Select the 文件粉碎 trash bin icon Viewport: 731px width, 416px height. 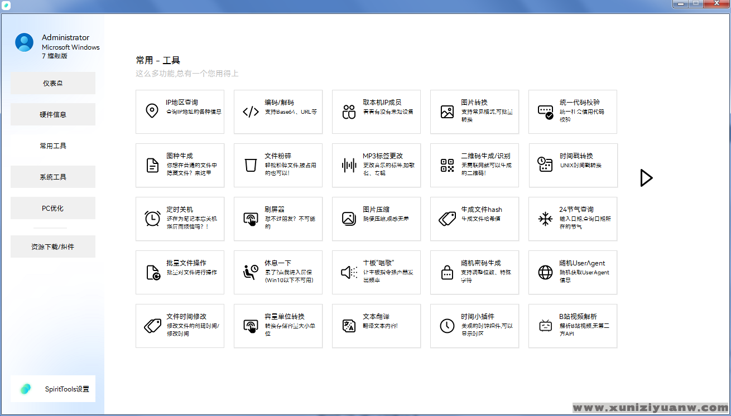coord(251,165)
